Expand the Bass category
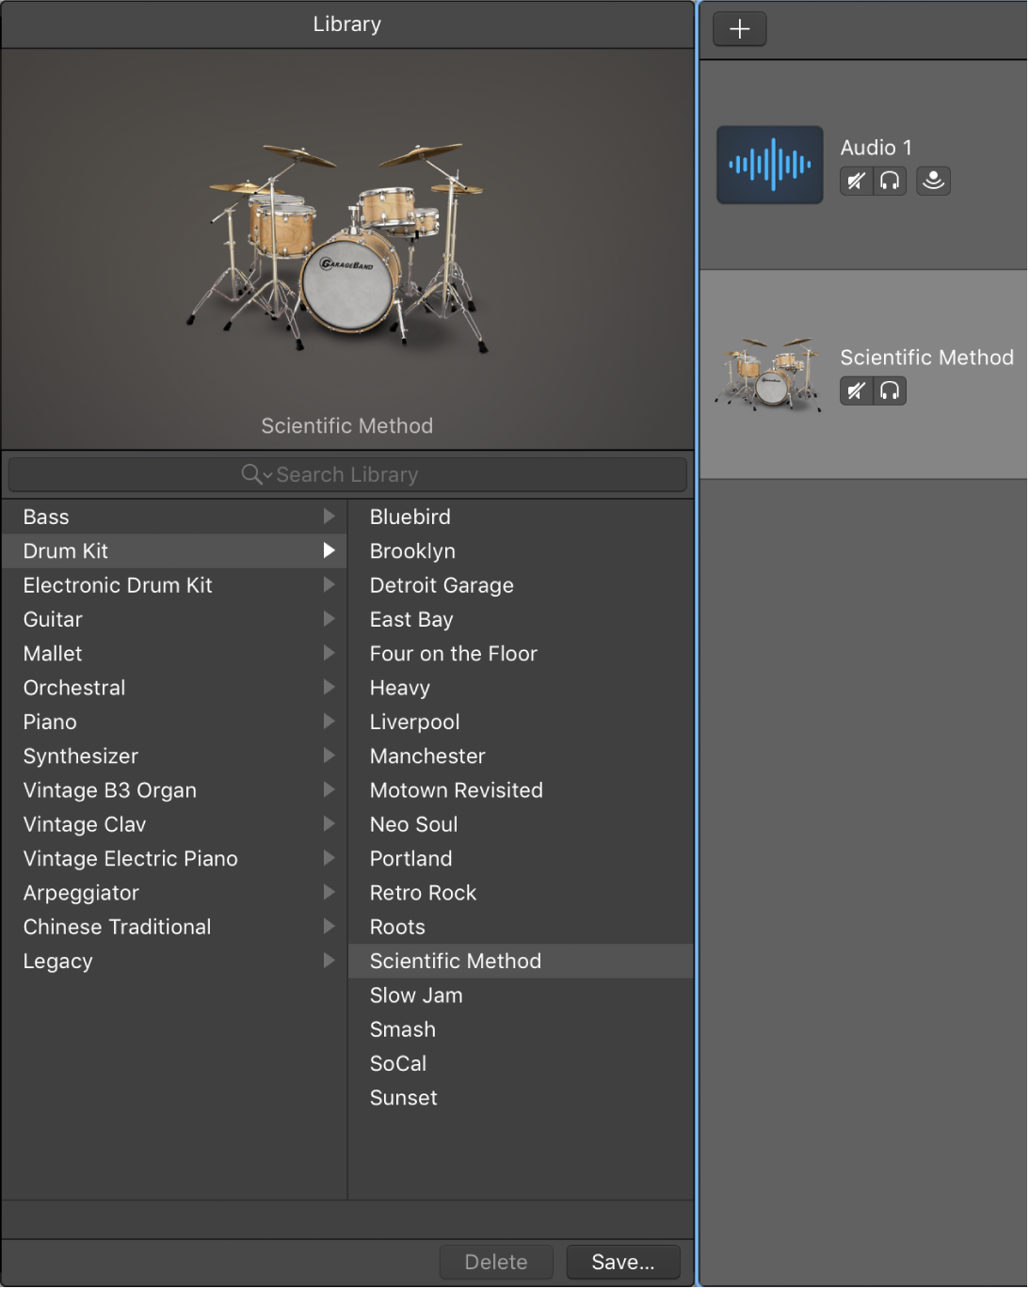This screenshot has width=1029, height=1289. click(329, 516)
